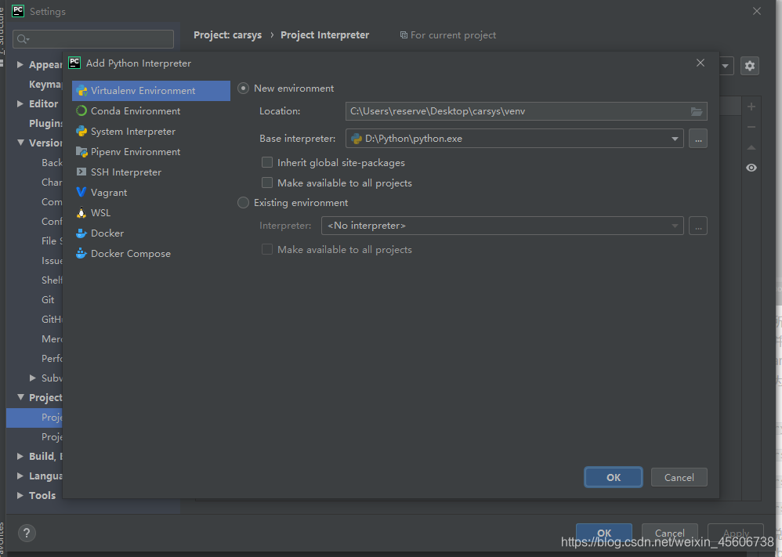
Task: Open Perforce settings item
Action: (52, 359)
